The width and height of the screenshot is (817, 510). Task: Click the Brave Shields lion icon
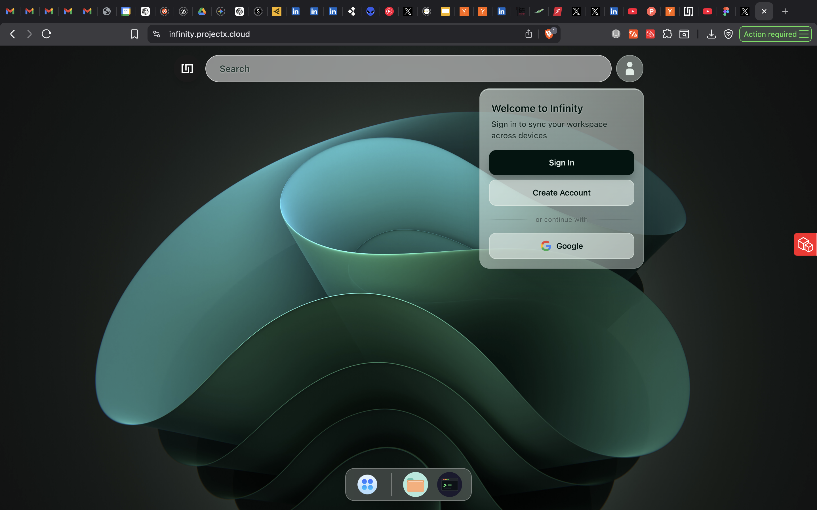tap(549, 34)
